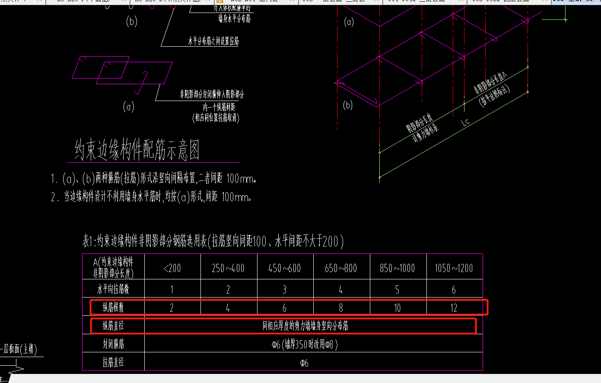This screenshot has width=601, height=383.
Task: Select the 纵筋根数 row label
Action: 113,307
